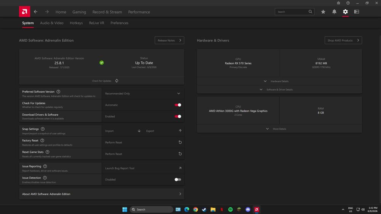Open Google Chrome from taskbar

coord(195,209)
